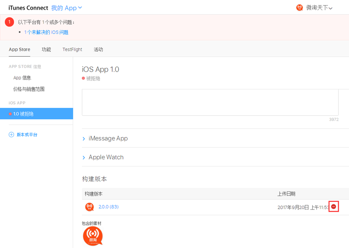The height and width of the screenshot is (248, 349).
Task: Open build 2.0.0 (83) link
Action: tap(108, 207)
